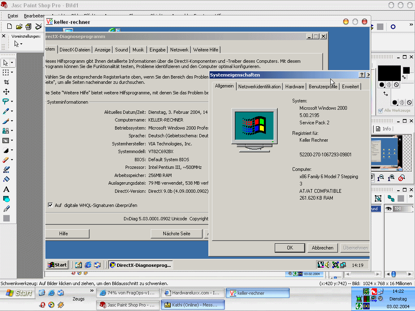Switch to Kathi (Online) Messenger taskbar button
Screen dimensions: 415x311
[x=193, y=305]
